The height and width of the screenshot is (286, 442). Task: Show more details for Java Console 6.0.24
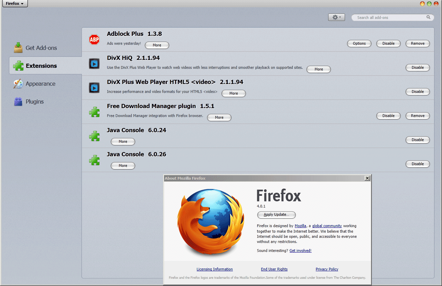[123, 141]
